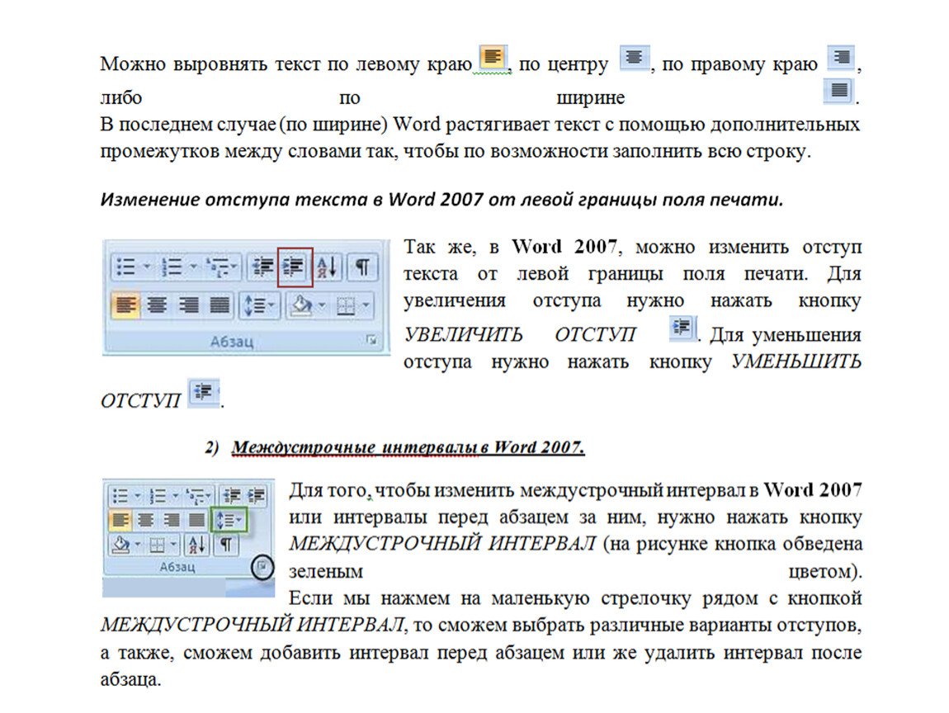Toggle pilcrow show-marks in two-row Абзац ribbon
The height and width of the screenshot is (713, 949).
[x=362, y=267]
